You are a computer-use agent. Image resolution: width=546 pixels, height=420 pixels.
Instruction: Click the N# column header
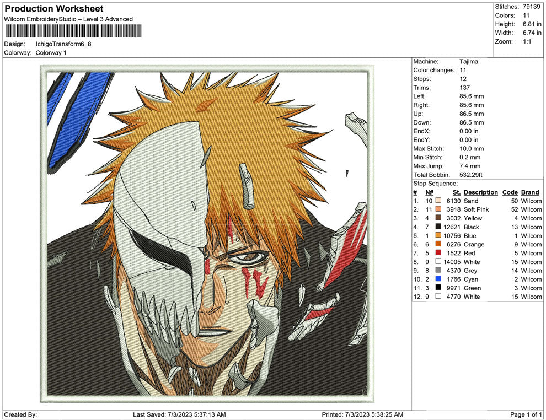click(x=429, y=192)
